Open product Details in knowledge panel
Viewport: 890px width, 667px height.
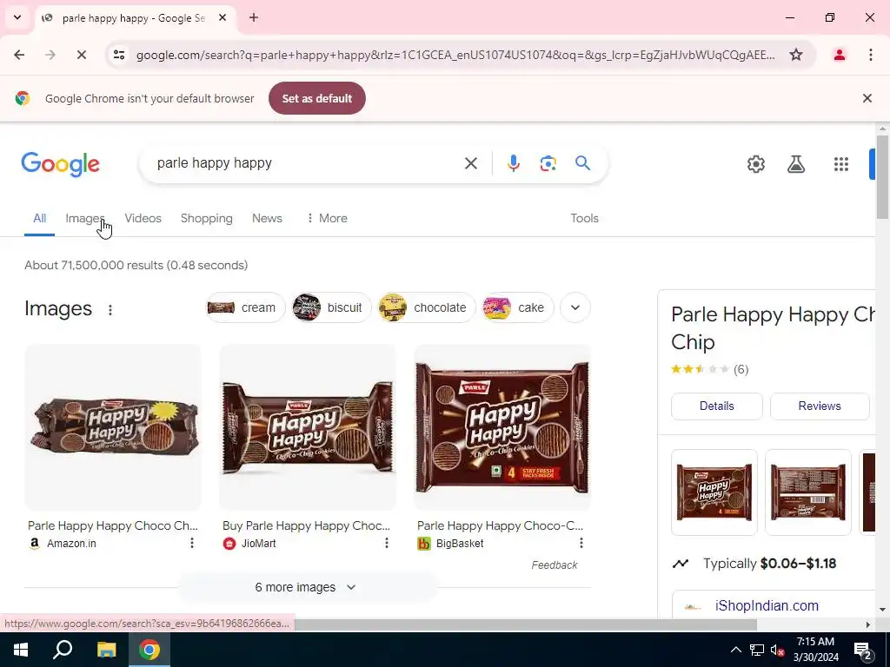[716, 406]
